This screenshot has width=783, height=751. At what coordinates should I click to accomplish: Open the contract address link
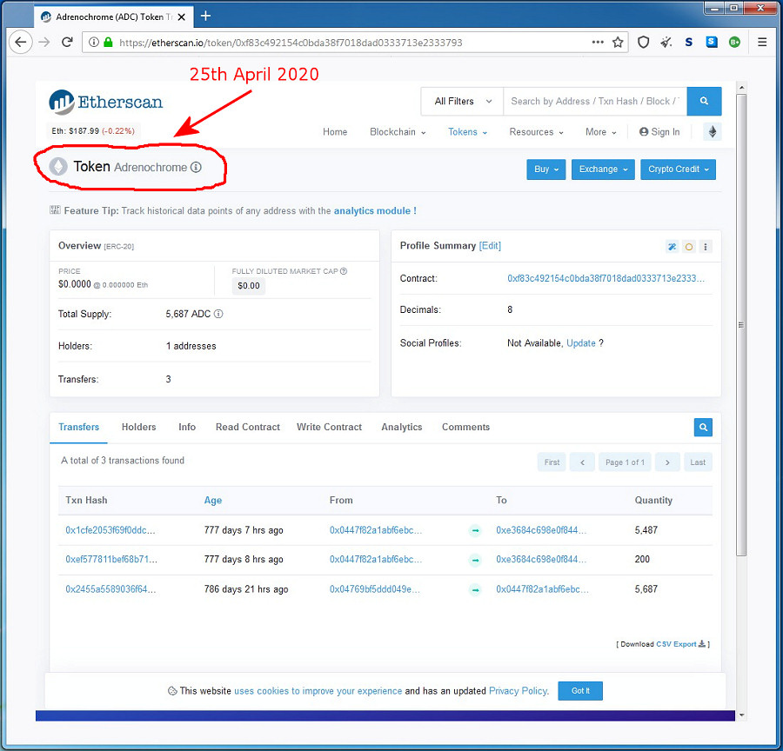click(x=606, y=278)
